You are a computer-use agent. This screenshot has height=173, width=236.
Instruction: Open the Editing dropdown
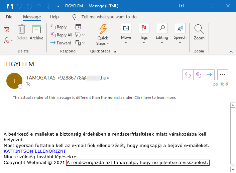tap(162, 34)
